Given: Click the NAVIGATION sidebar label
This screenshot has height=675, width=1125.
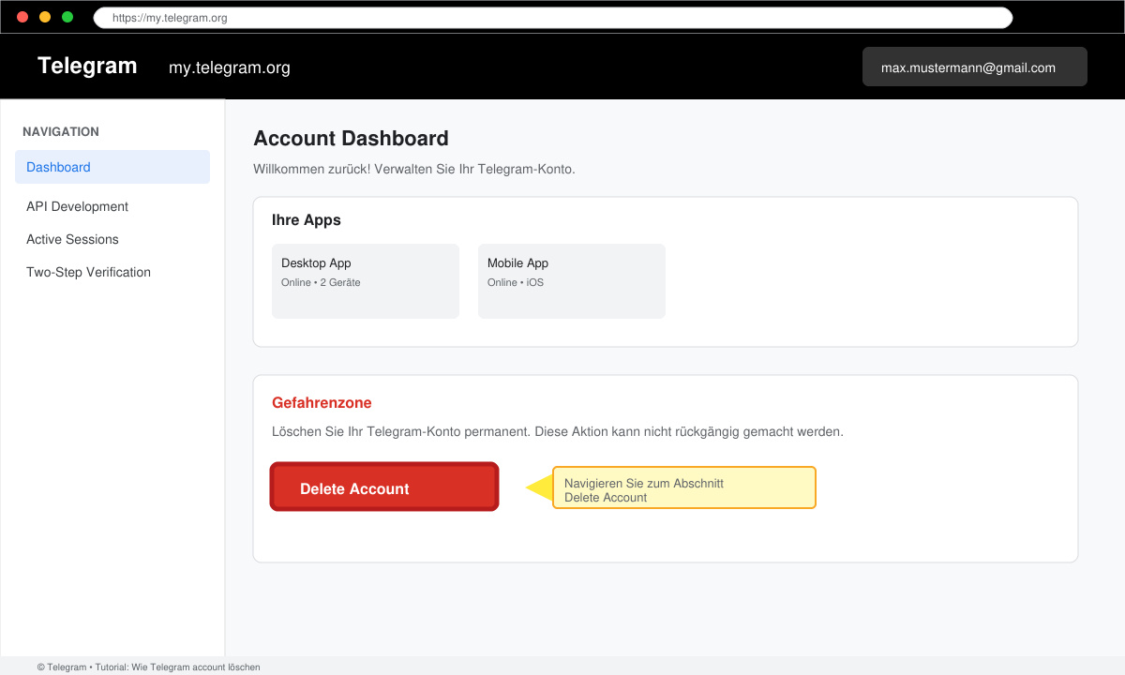Looking at the screenshot, I should coord(61,131).
